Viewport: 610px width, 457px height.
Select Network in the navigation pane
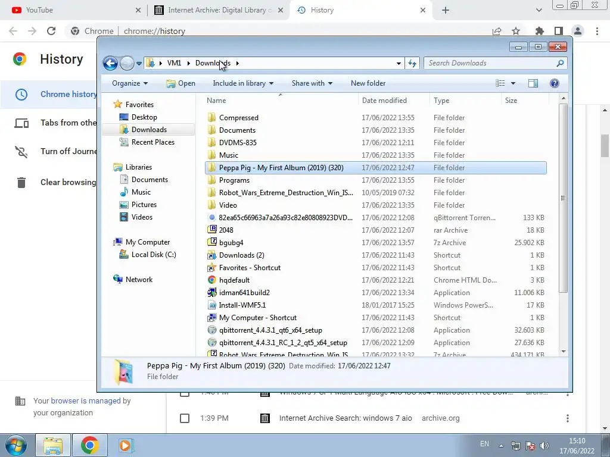pyautogui.click(x=139, y=280)
